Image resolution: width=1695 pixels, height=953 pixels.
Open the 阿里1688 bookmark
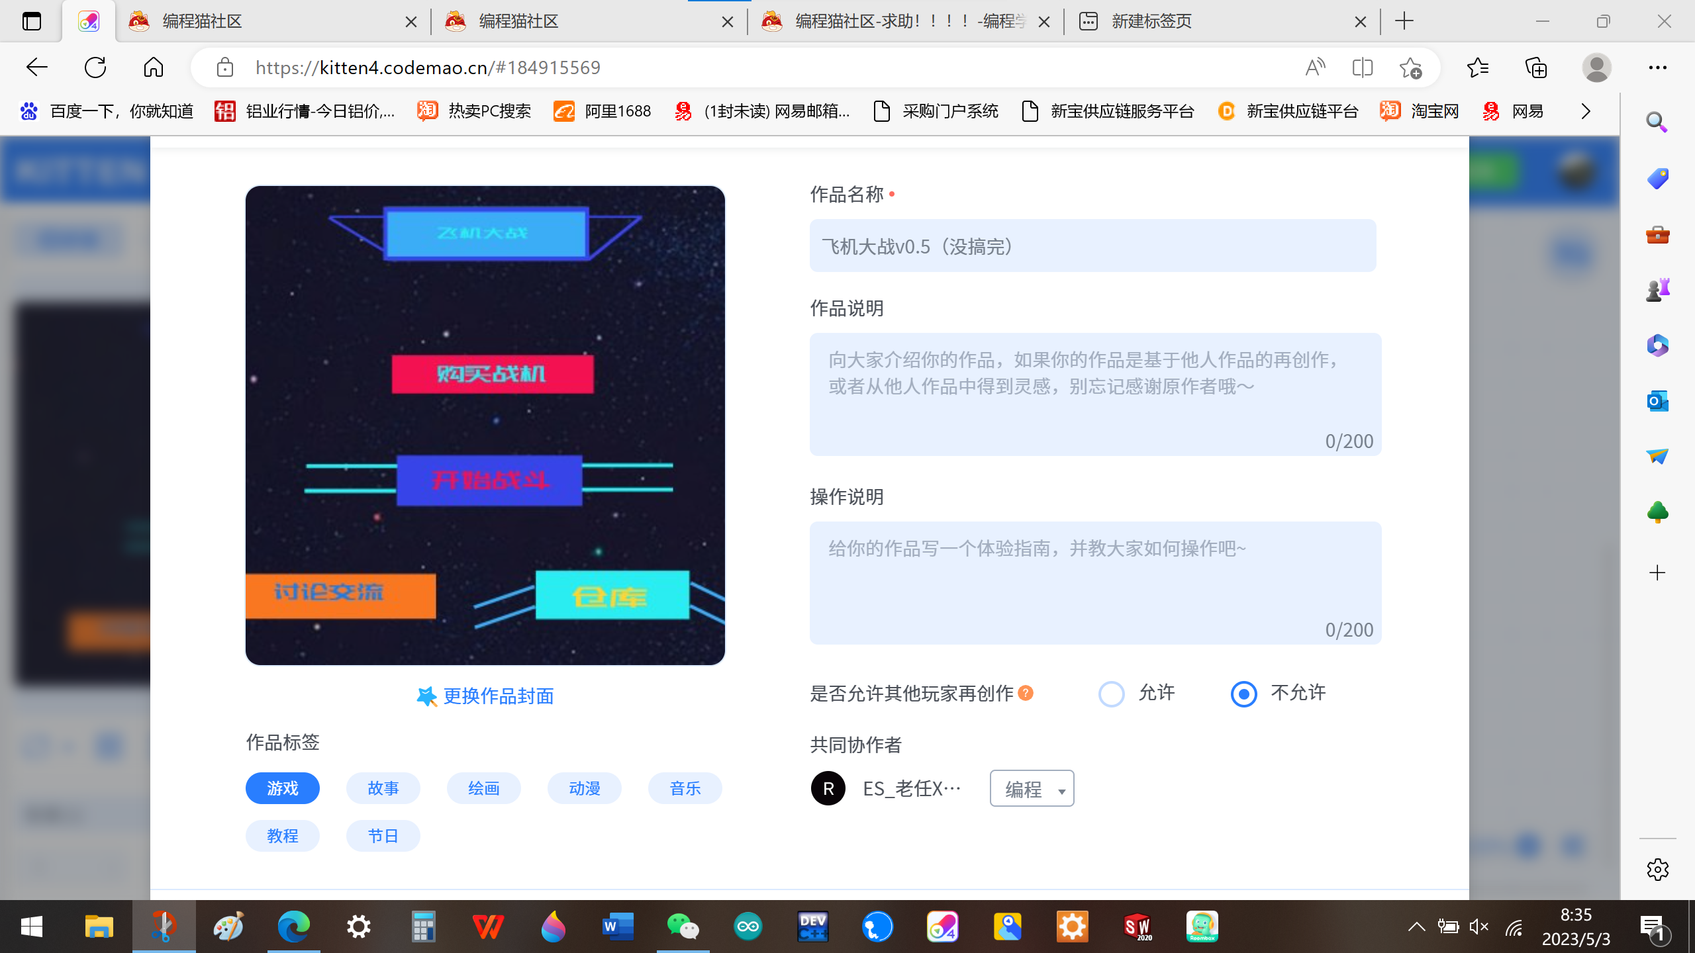pos(603,111)
